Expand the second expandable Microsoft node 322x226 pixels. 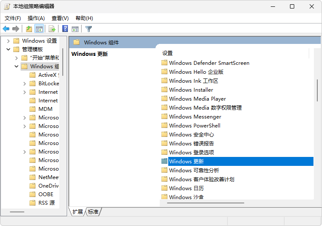pos(25,126)
